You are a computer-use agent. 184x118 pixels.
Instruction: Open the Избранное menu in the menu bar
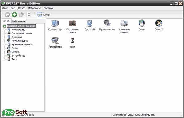coord(34,8)
